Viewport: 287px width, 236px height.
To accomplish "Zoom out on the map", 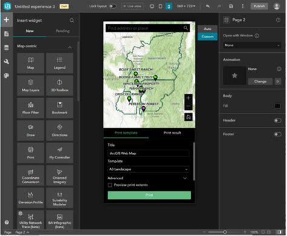I will [x=188, y=106].
